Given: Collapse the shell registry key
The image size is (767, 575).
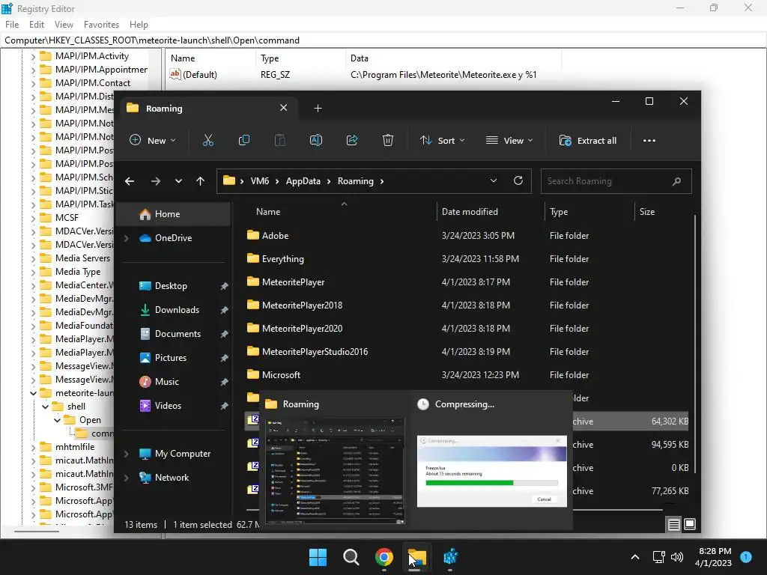Looking at the screenshot, I should [x=46, y=407].
